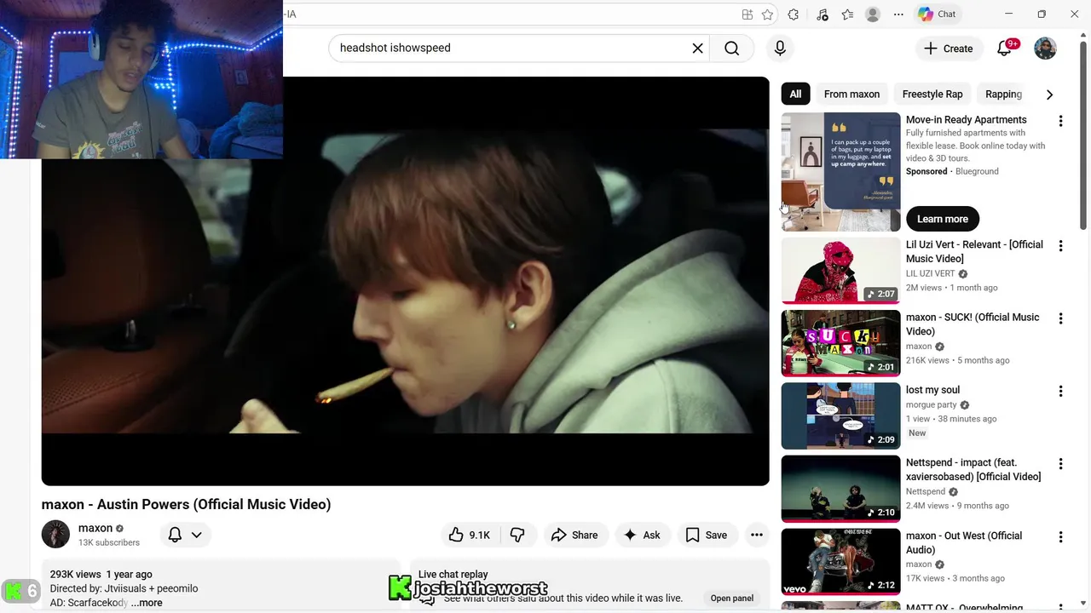1091x613 pixels.
Task: Open the browser media control music icon
Action: [x=822, y=14]
